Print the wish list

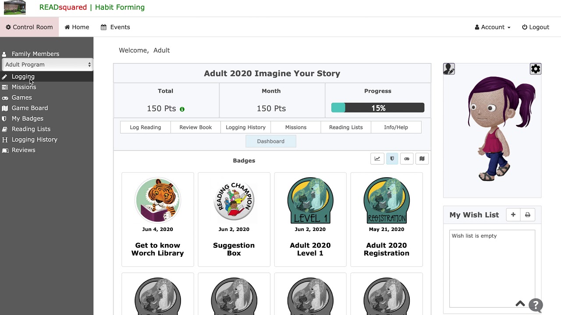point(528,215)
